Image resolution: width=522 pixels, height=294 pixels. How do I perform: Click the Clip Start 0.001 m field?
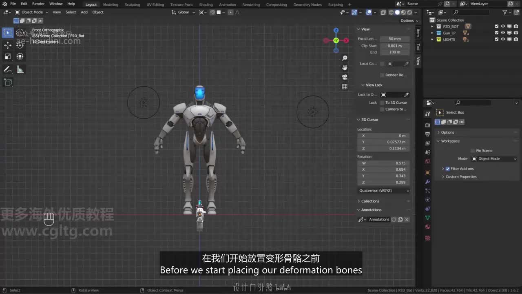click(395, 46)
